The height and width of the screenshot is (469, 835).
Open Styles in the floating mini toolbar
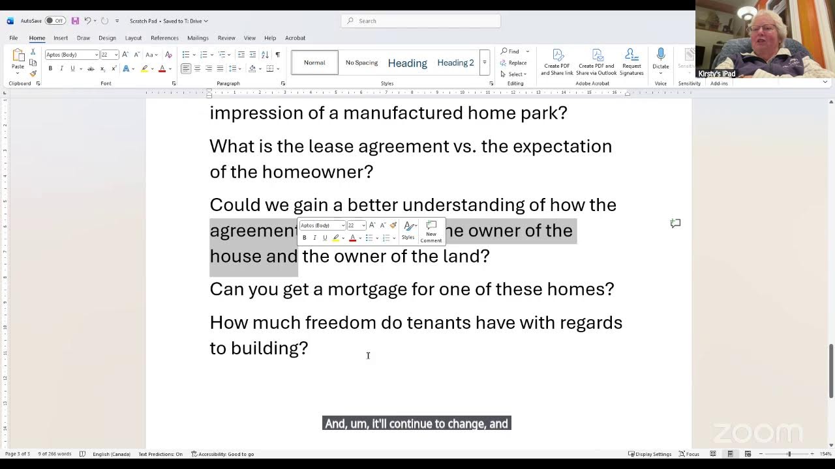[408, 231]
